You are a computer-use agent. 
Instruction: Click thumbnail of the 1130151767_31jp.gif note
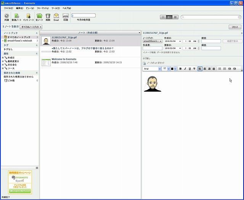pos(46,41)
